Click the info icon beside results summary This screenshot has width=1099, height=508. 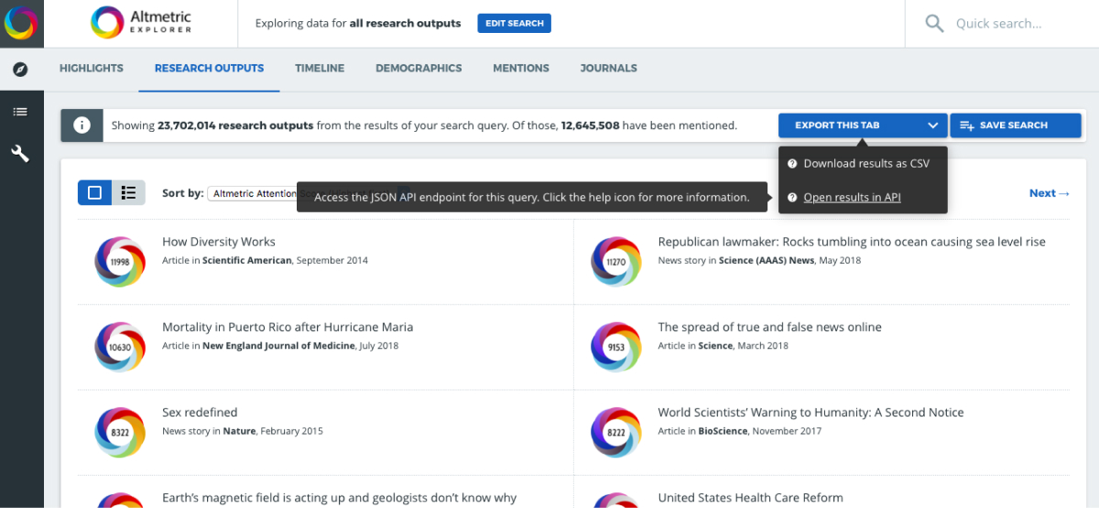coord(82,125)
